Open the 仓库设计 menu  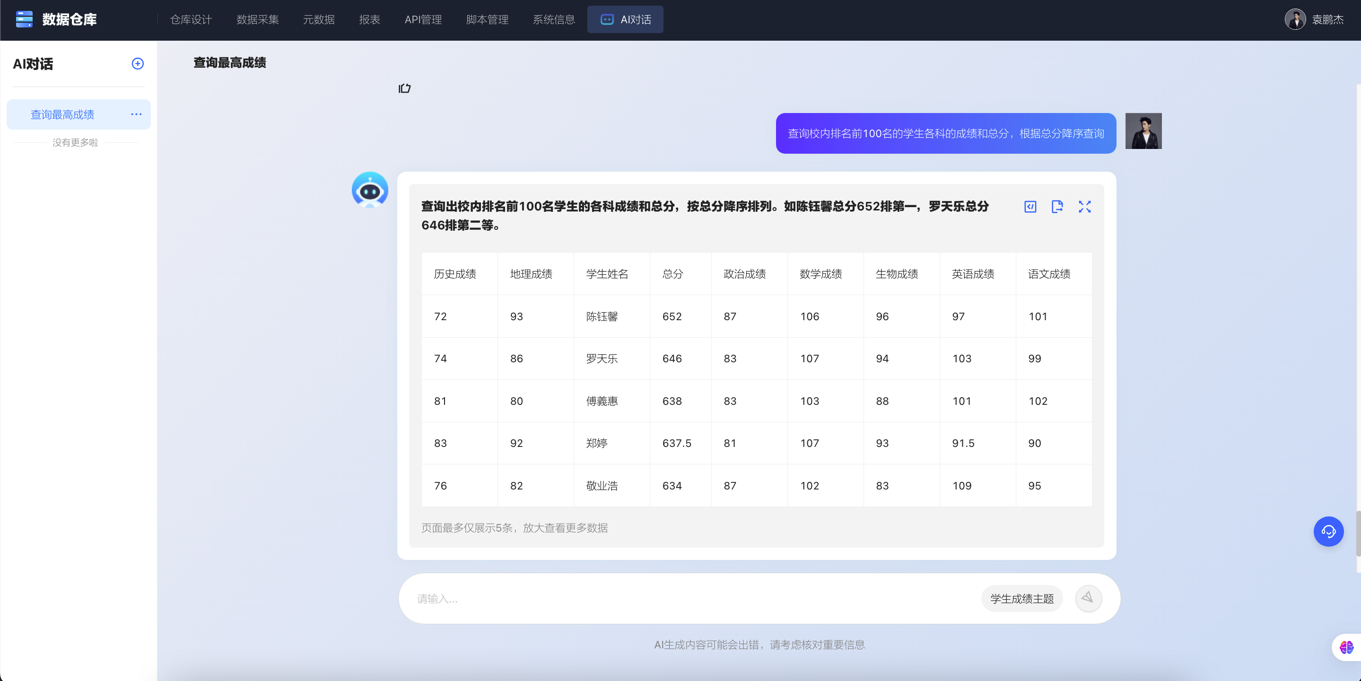[x=191, y=19]
